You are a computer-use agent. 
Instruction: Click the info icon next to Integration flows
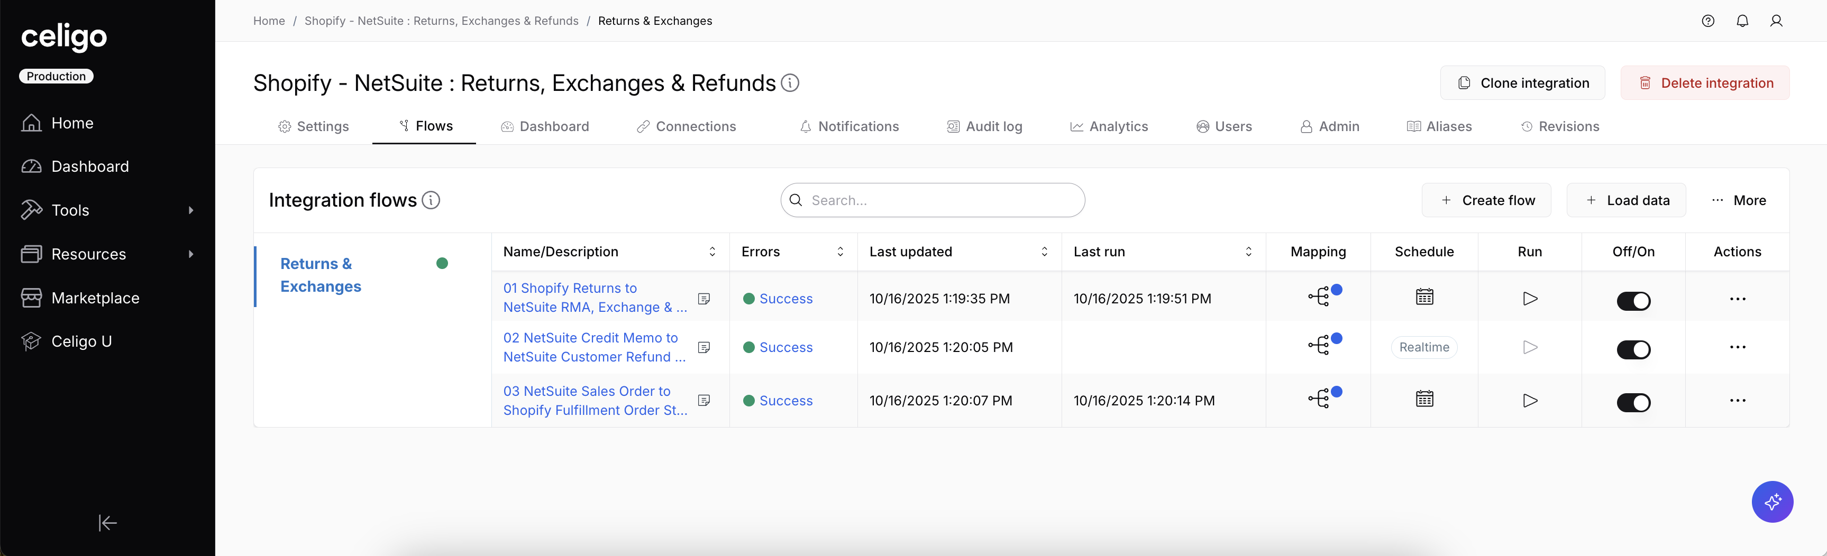click(x=431, y=200)
